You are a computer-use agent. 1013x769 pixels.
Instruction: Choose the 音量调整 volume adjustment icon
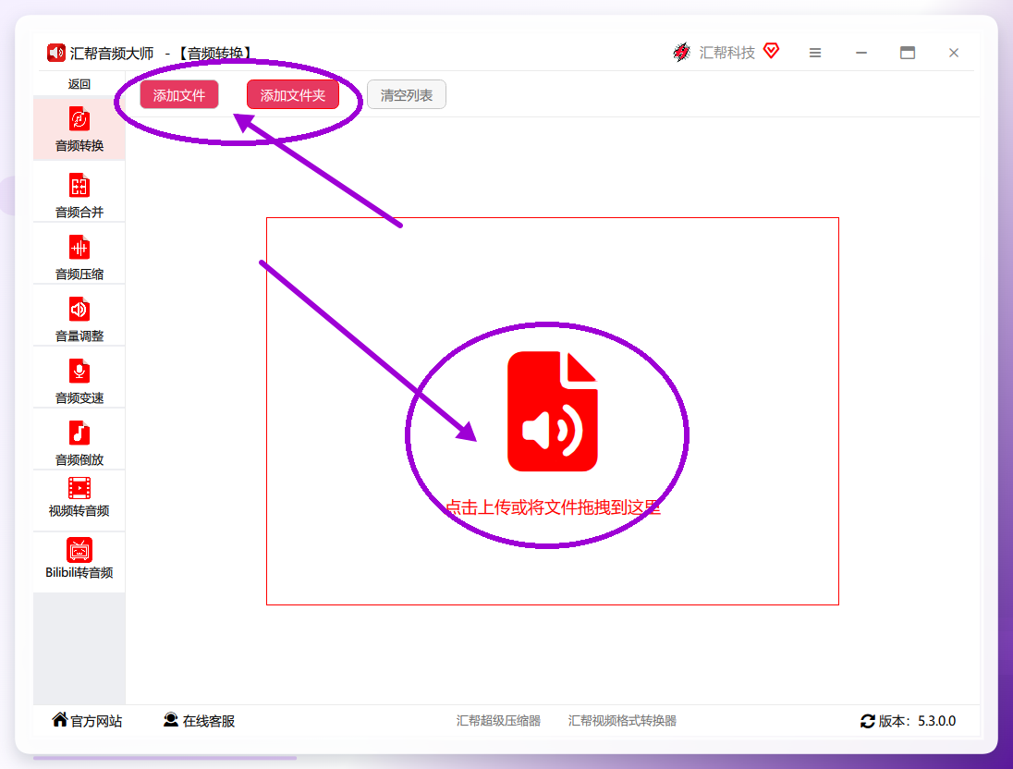(x=79, y=310)
